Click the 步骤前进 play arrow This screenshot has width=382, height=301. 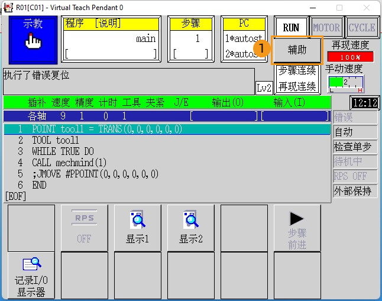point(297,228)
